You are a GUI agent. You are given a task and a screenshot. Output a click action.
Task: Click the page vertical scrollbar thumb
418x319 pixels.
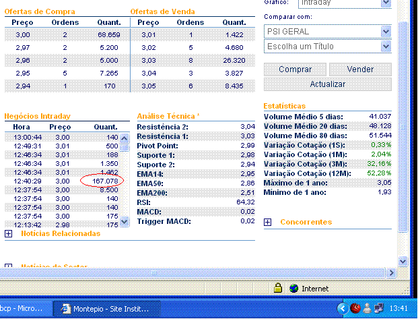(x=403, y=127)
